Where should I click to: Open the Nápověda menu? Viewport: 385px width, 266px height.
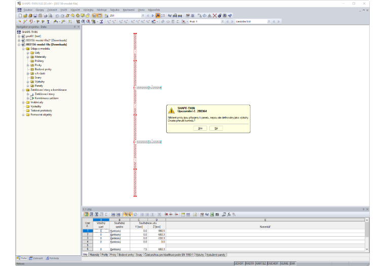pyautogui.click(x=154, y=10)
